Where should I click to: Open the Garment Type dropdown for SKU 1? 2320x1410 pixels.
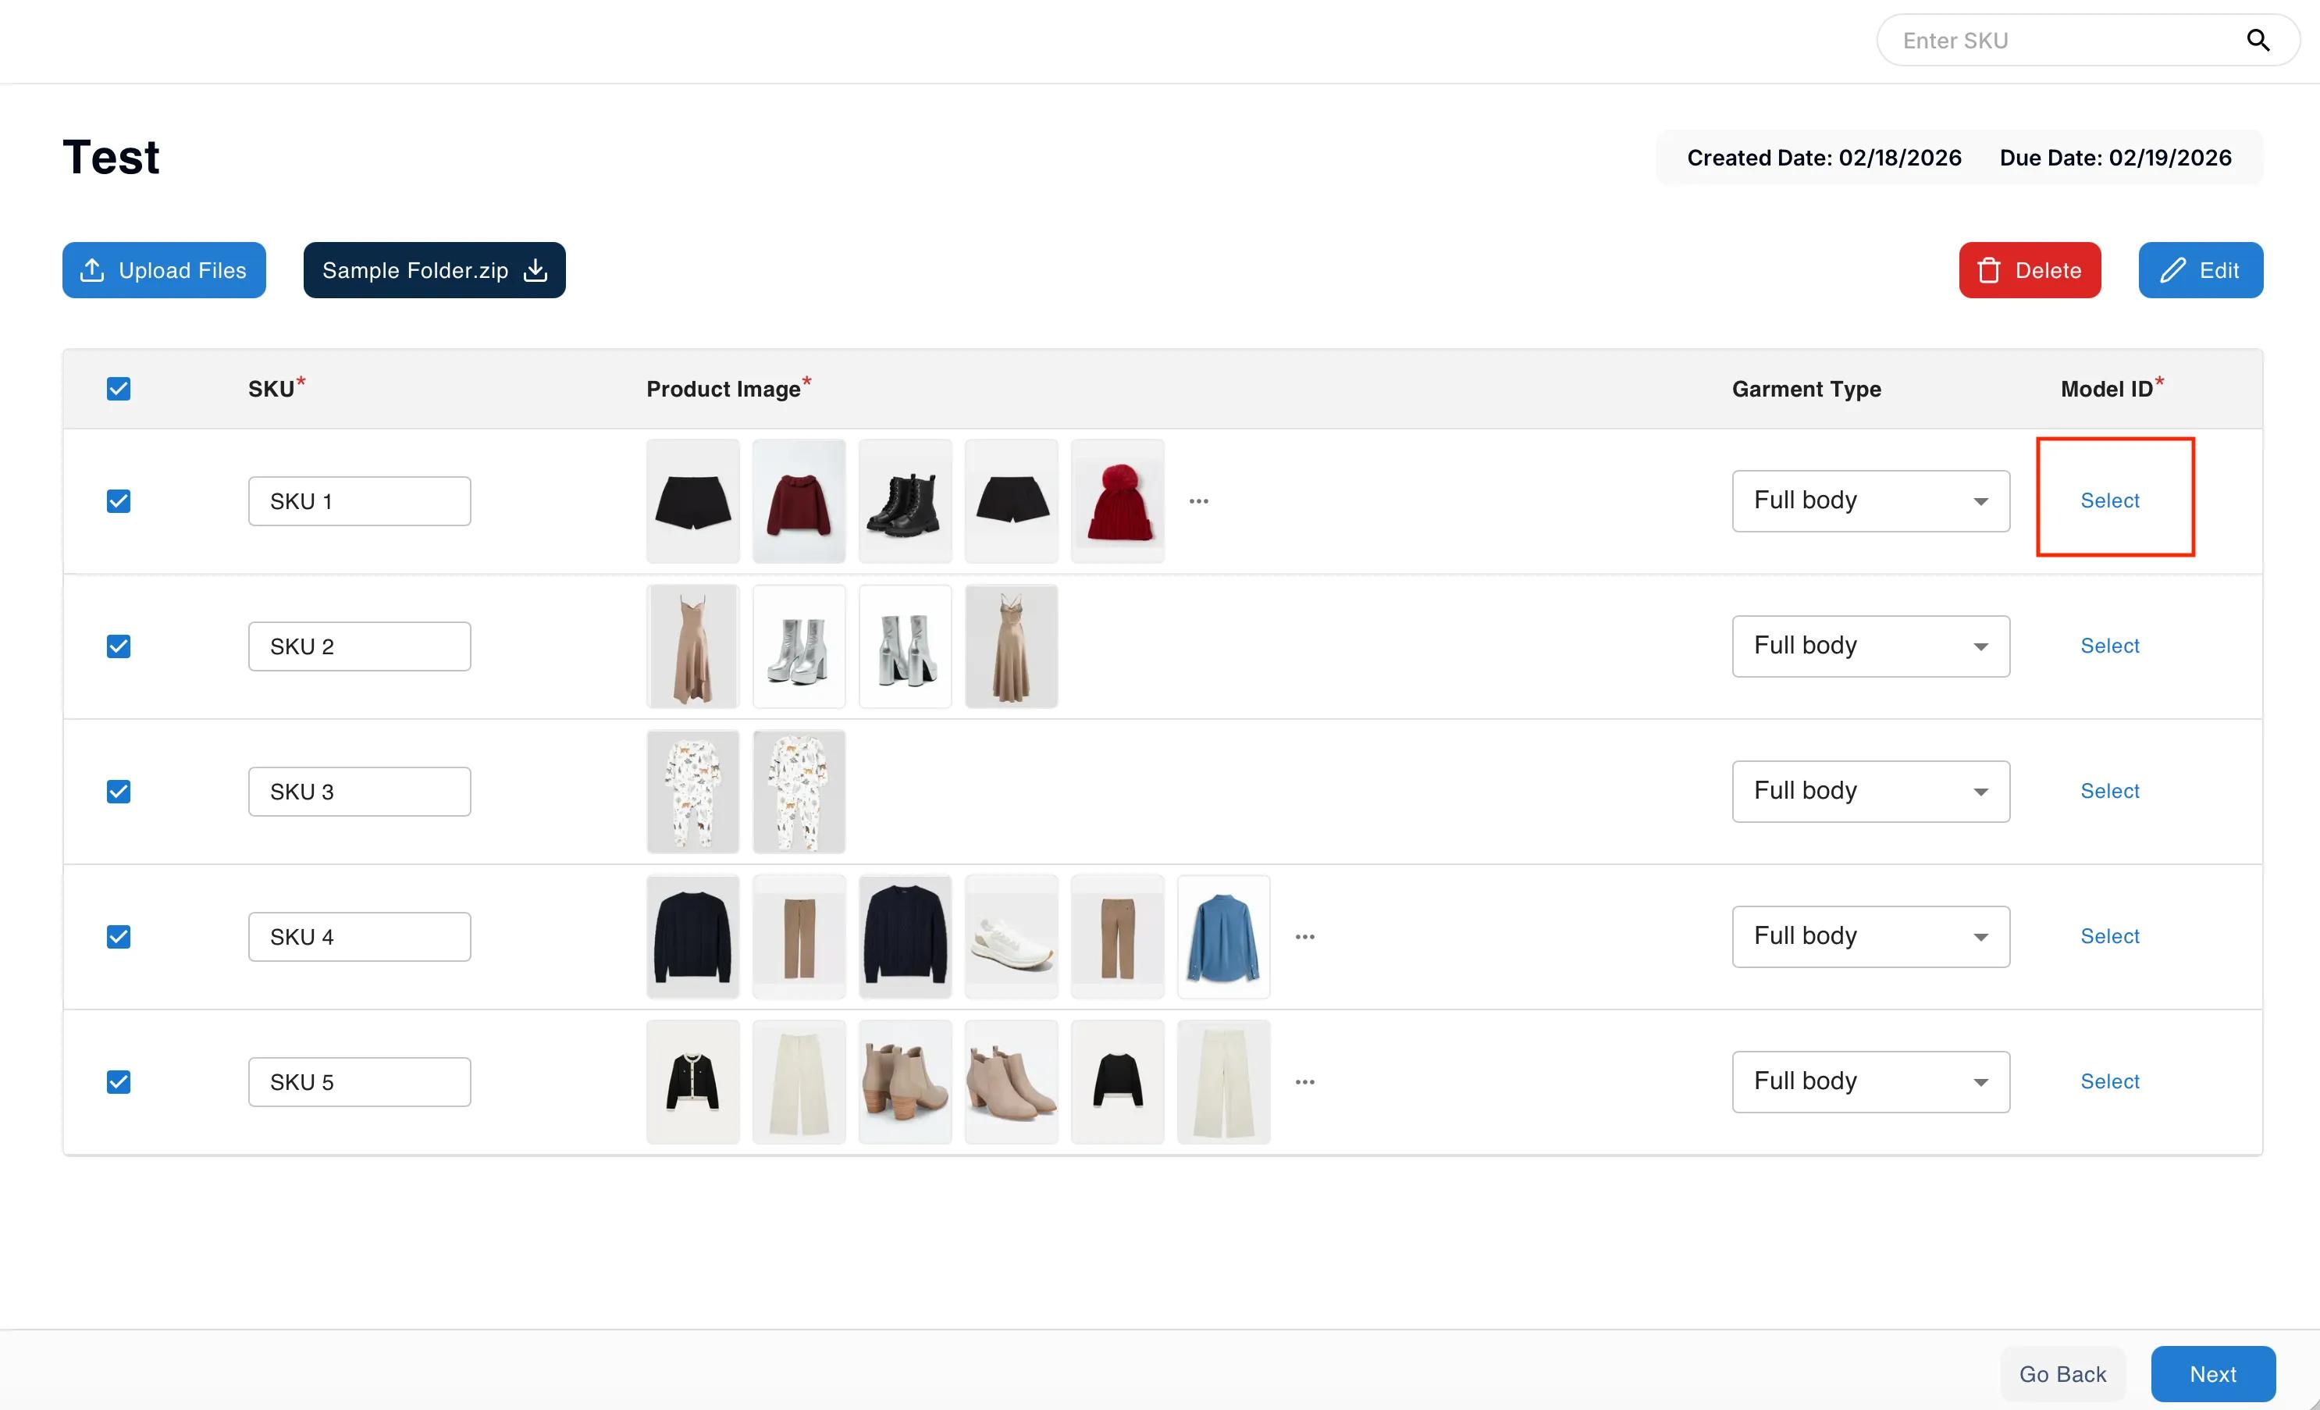pos(1870,501)
